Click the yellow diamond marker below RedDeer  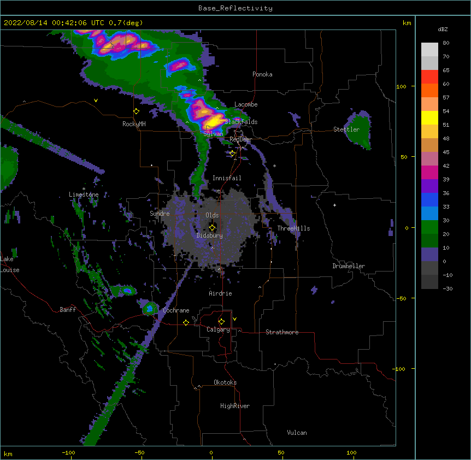click(x=232, y=154)
